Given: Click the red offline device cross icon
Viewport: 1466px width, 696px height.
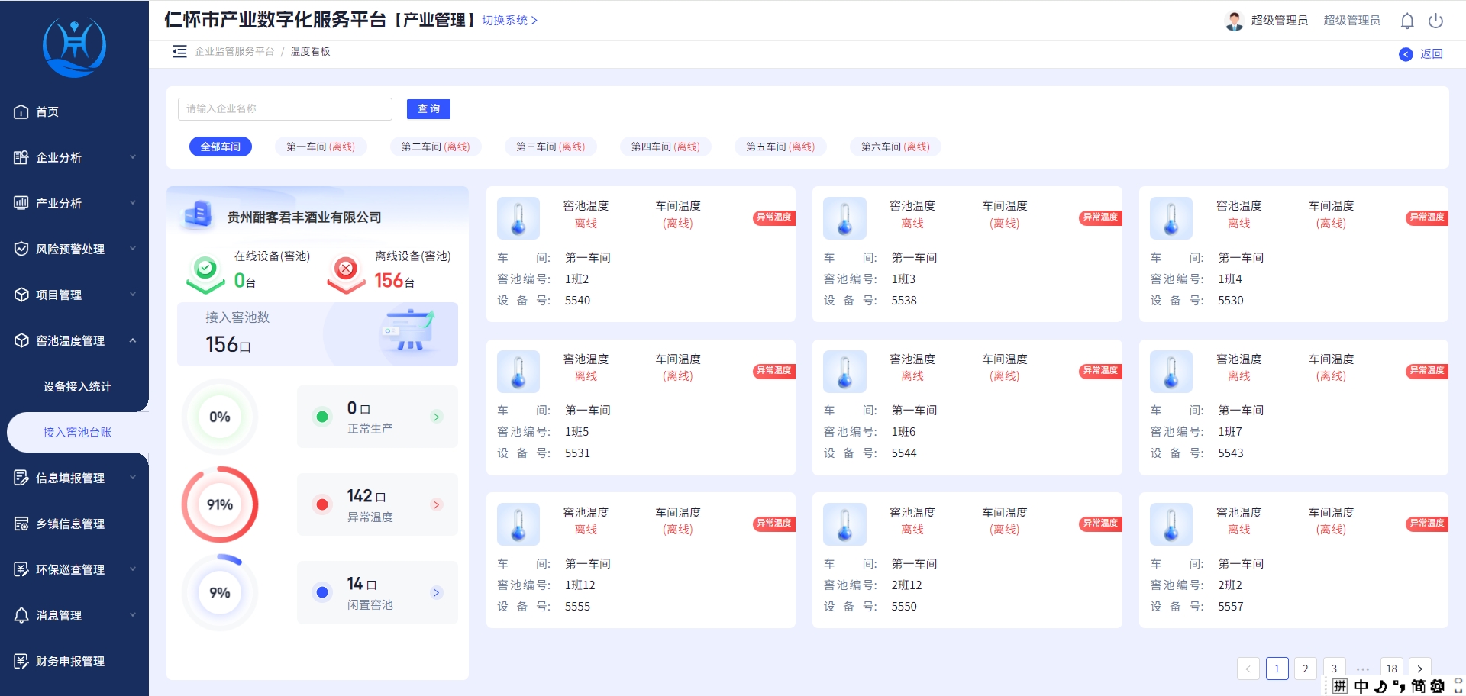Looking at the screenshot, I should (x=346, y=274).
